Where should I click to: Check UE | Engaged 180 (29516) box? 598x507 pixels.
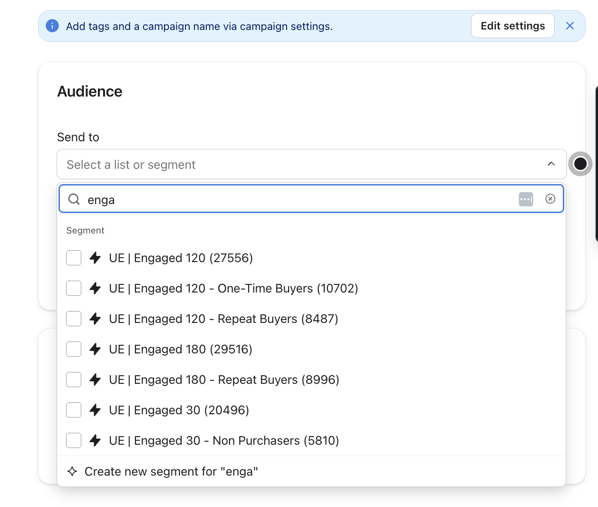click(74, 349)
